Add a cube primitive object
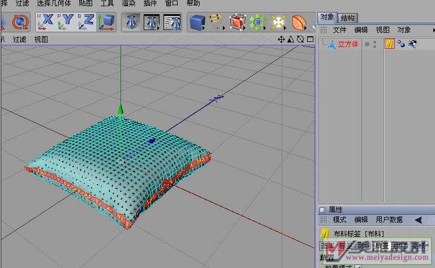Viewport: 435px width, 268px height. [197, 22]
